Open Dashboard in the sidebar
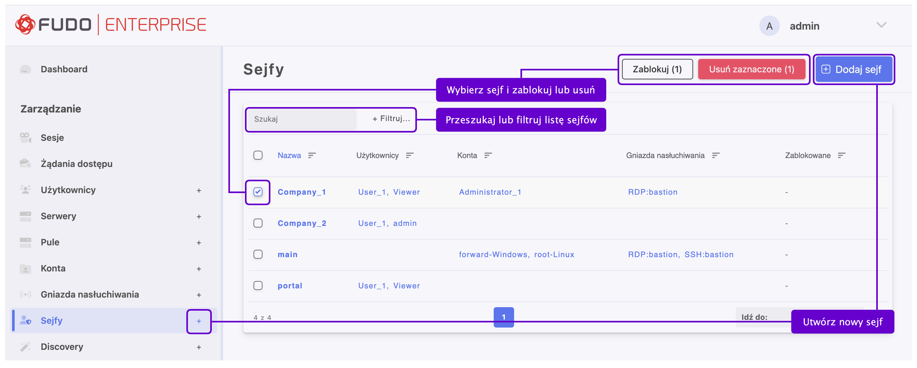The image size is (917, 368). tap(64, 69)
